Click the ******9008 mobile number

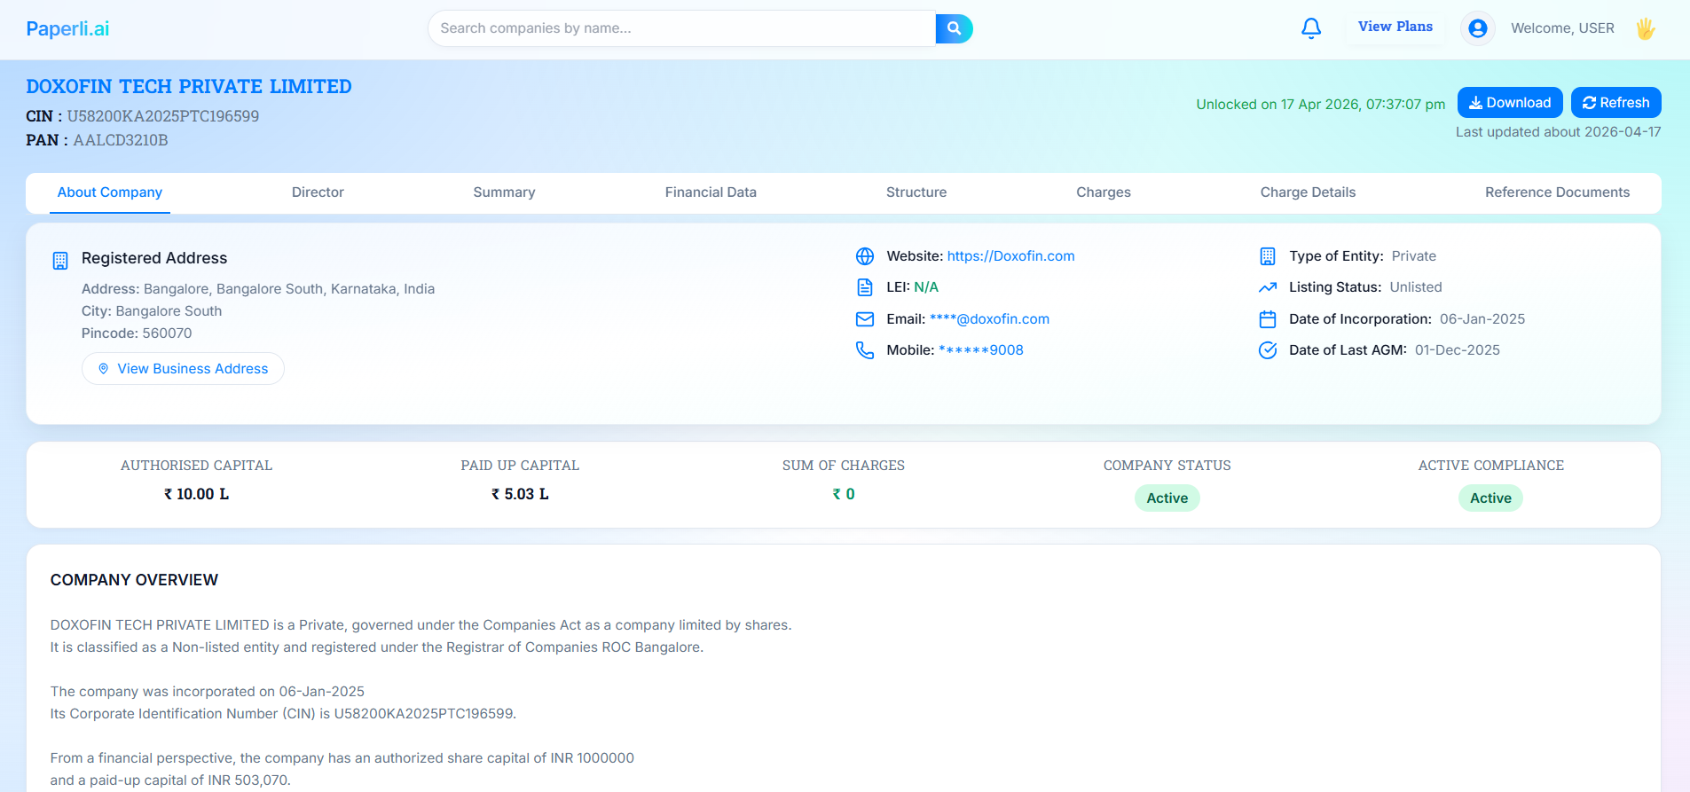click(981, 350)
